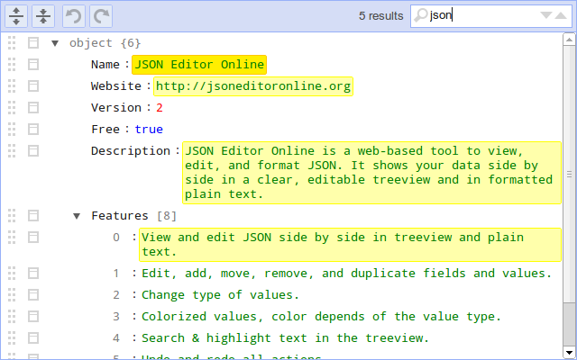Collapse the Features array
The image size is (577, 360).
coord(77,216)
